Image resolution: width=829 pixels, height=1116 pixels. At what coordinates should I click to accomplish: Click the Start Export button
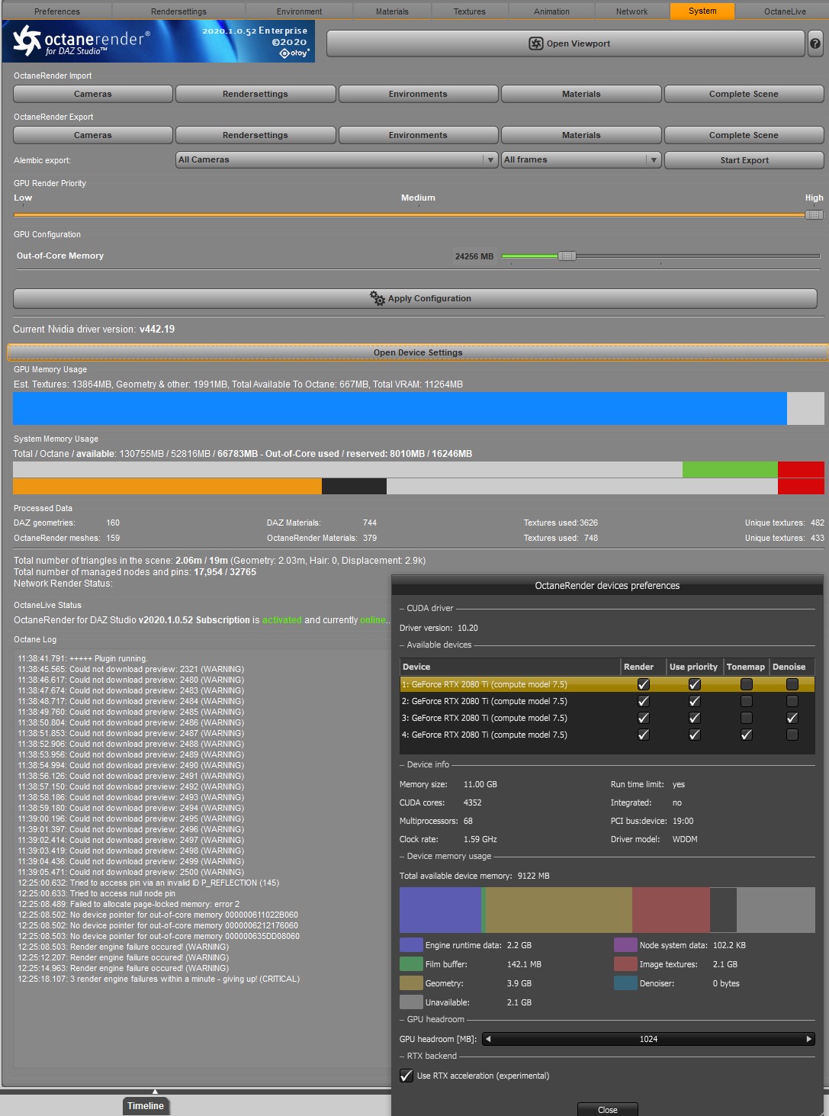[744, 160]
